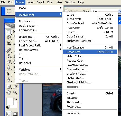Choose Auto Color

tap(90, 28)
